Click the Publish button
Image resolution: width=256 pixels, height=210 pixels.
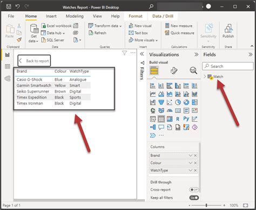228,31
